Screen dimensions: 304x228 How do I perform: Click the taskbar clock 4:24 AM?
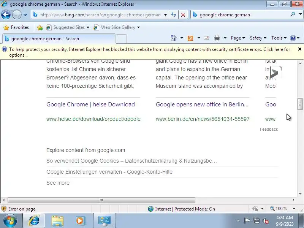(x=285, y=221)
